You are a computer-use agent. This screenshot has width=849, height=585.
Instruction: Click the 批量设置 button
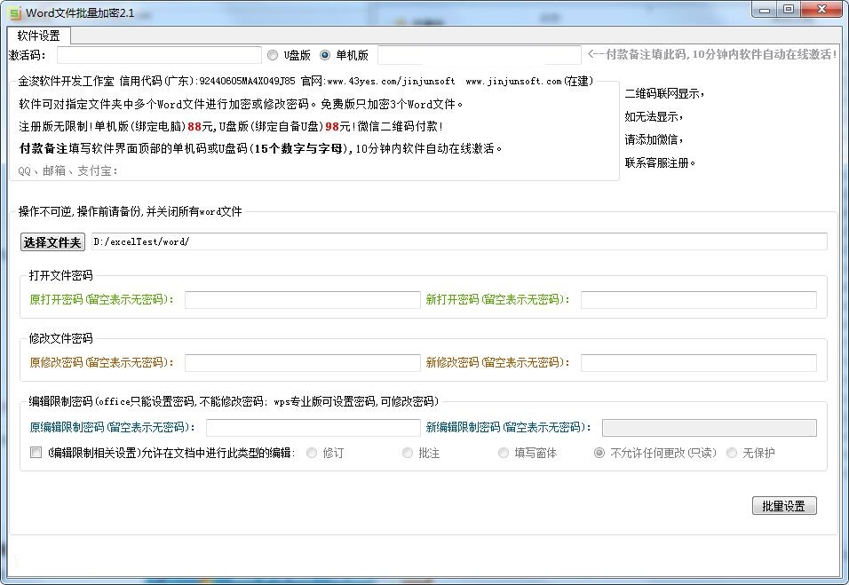click(x=784, y=506)
